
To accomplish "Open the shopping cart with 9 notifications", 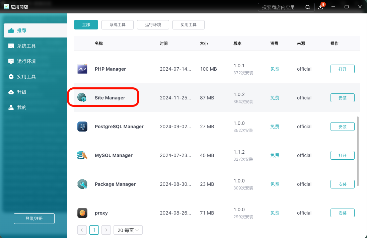I will 320,7.
